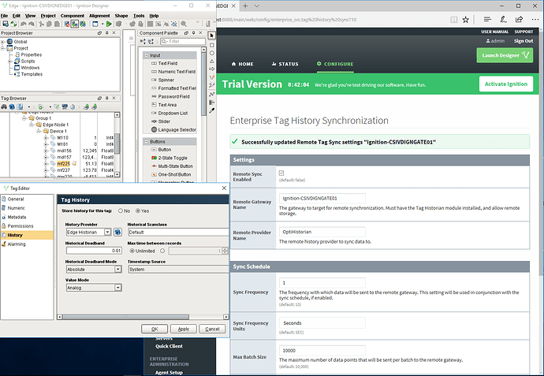544x376 pixels.
Task: Click the Global globe icon in Project Browser
Action: [9, 42]
